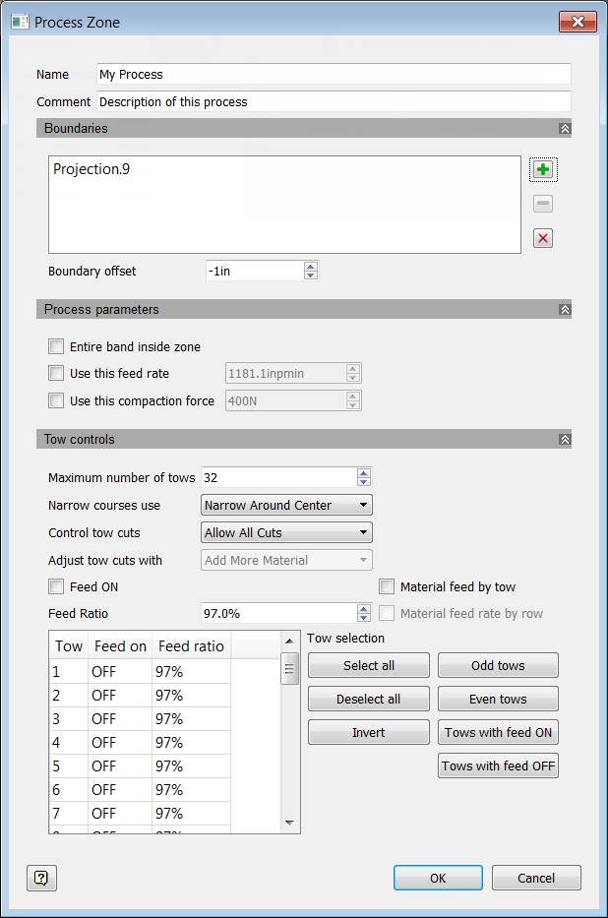This screenshot has width=608, height=918.
Task: Click the up arrow on Boundary offset spinner
Action: tap(312, 267)
